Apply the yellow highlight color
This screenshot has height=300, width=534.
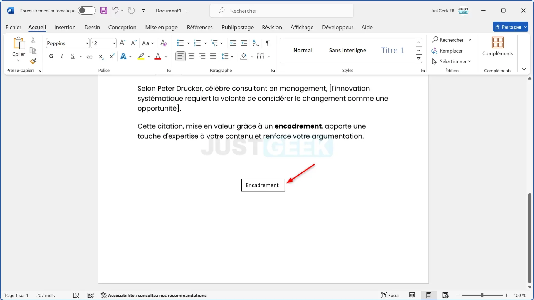click(141, 56)
